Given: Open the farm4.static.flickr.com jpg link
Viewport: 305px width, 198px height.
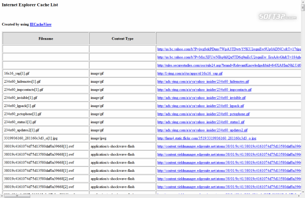Looking at the screenshot, I should pyautogui.click(x=207, y=138).
